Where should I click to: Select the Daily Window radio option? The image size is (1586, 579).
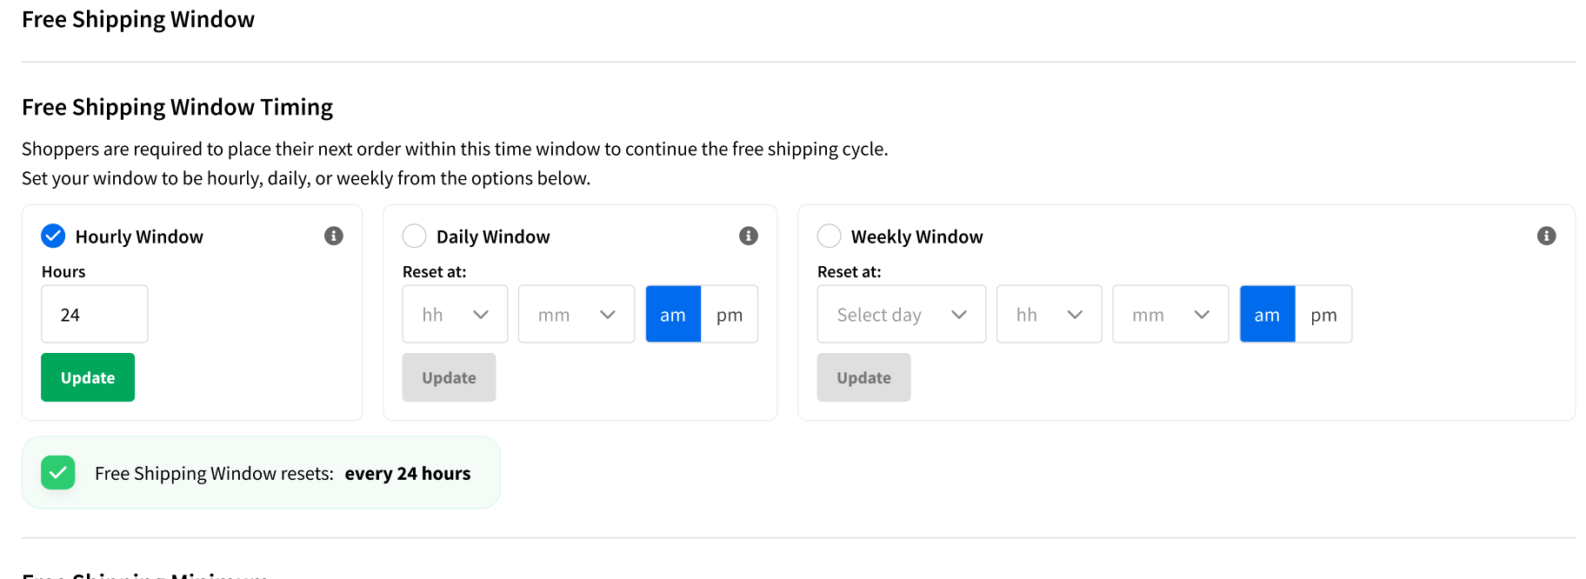click(x=414, y=236)
